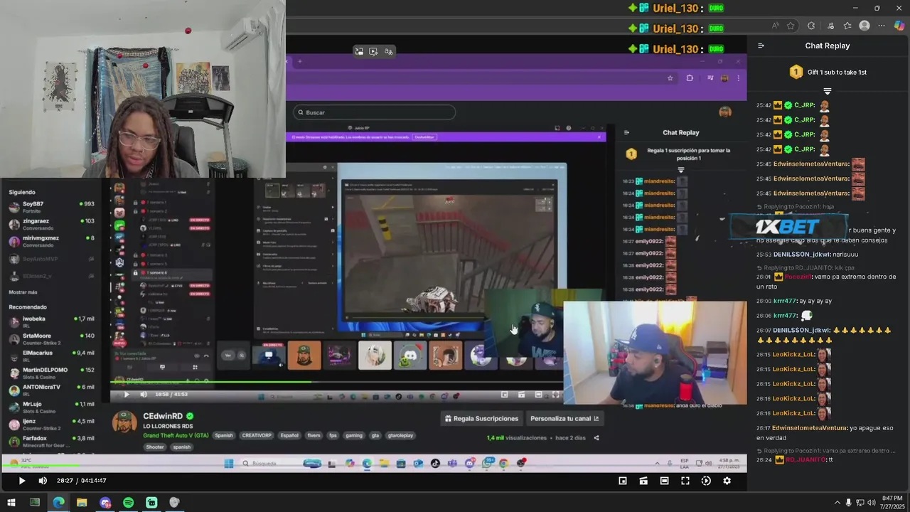Enter fullscreen in the main video player
Screen dimensions: 910x512
tap(685, 481)
